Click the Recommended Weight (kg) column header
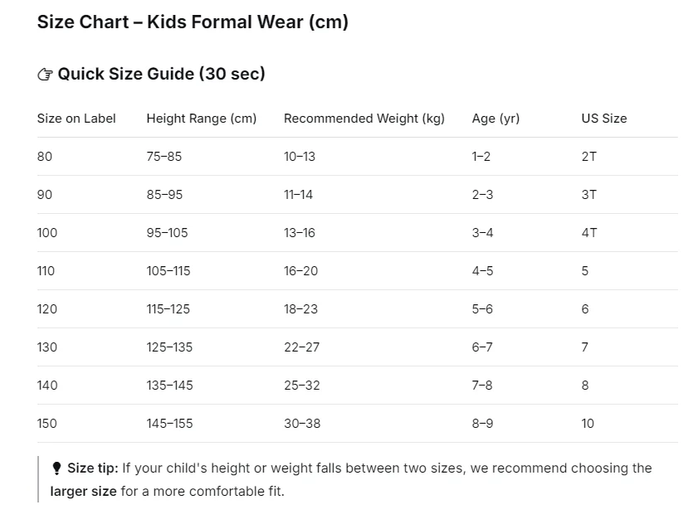 point(364,119)
